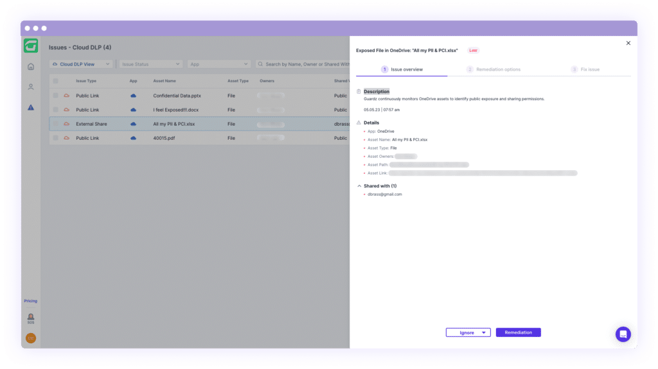Viewport: 658px width, 369px height.
Task: Collapse the Shared with (1) section
Action: tap(359, 185)
